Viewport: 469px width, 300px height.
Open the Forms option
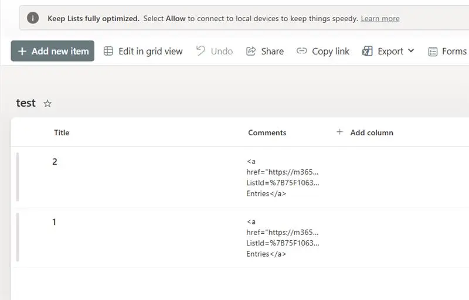click(447, 52)
